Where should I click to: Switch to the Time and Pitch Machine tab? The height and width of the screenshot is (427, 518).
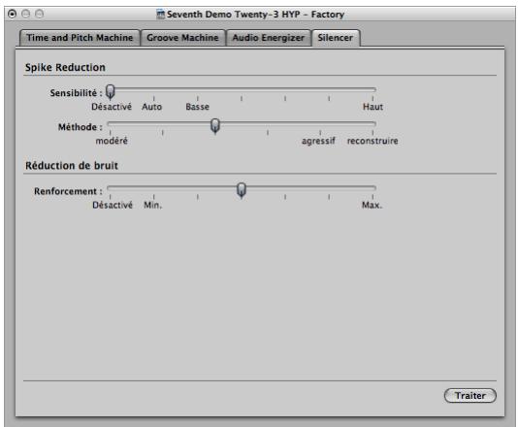(80, 38)
